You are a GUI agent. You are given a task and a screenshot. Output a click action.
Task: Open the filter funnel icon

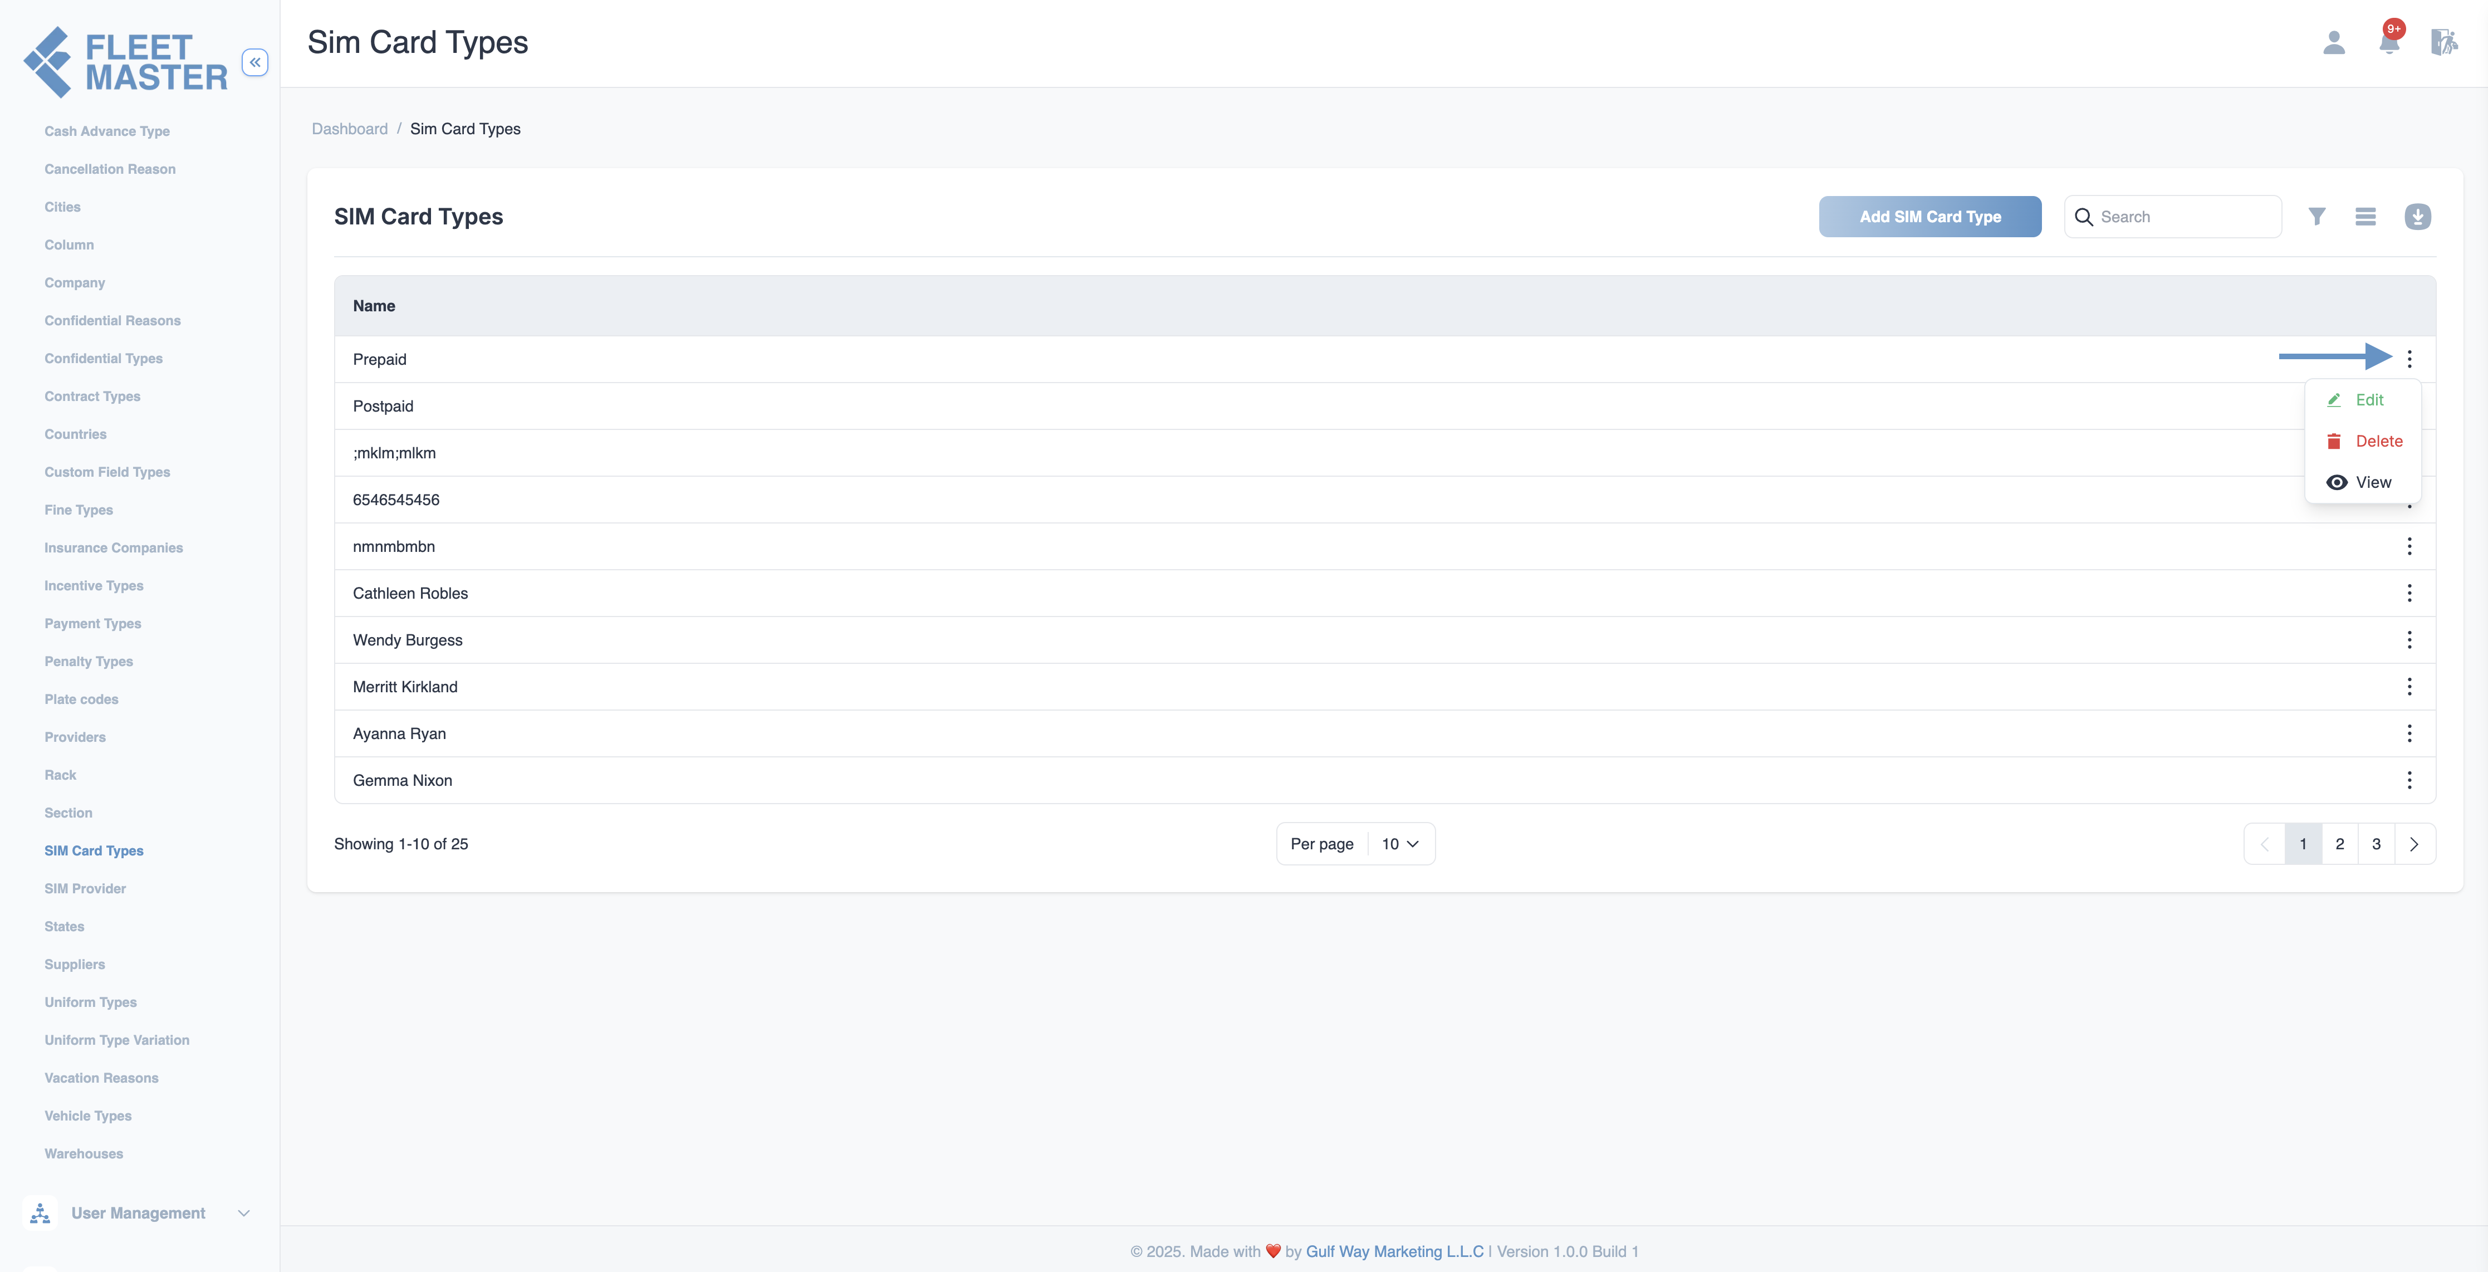2316,216
